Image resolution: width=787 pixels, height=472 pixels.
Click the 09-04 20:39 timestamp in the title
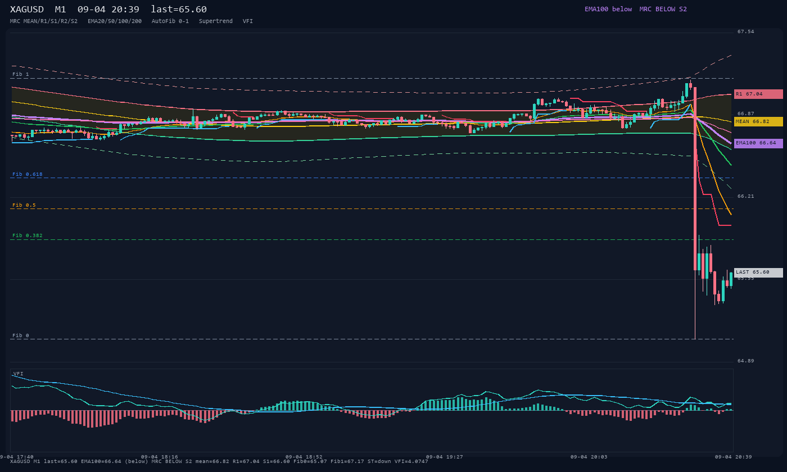click(x=108, y=10)
